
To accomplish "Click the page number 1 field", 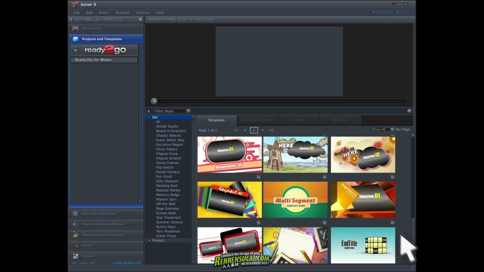I will click(254, 130).
